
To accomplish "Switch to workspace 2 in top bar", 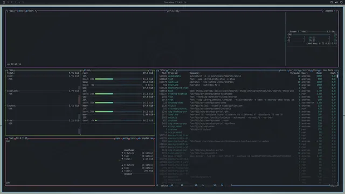I will tap(12, 2).
